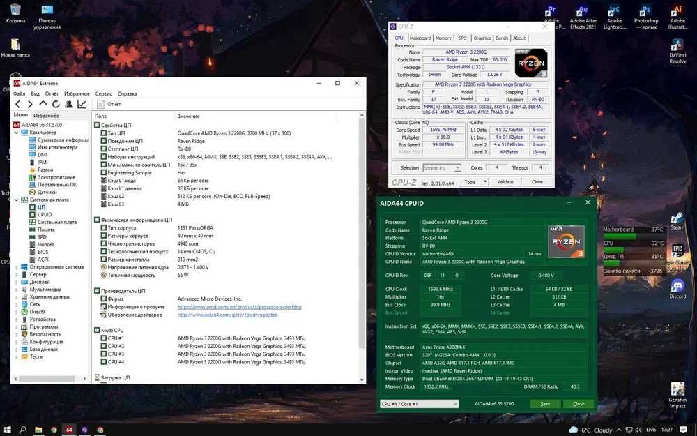
Task: Open the IPMI tree entry
Action: 38,162
